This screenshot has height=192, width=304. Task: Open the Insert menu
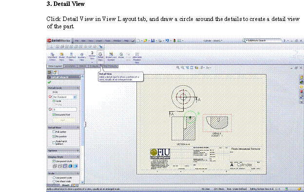point(99,41)
